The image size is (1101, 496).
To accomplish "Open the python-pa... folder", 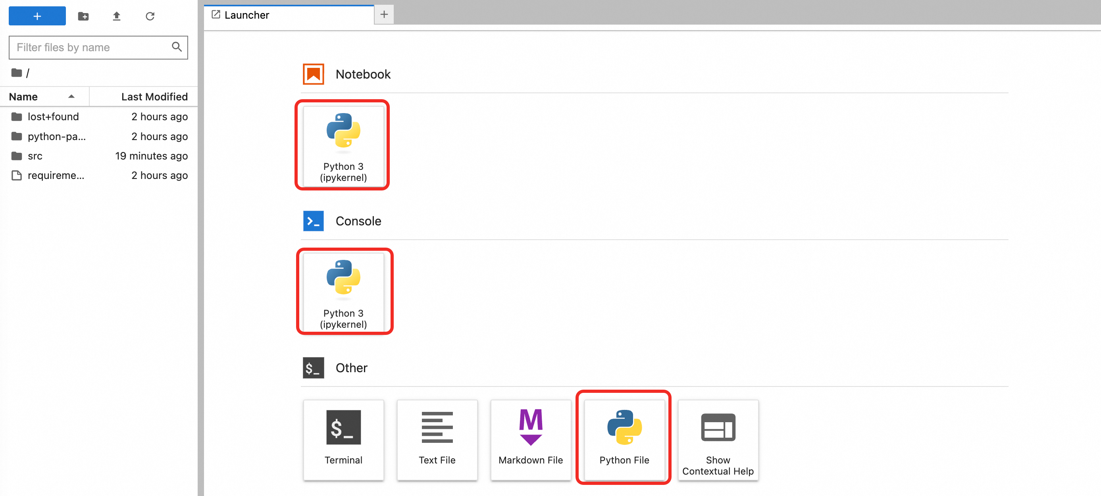I will tap(56, 136).
